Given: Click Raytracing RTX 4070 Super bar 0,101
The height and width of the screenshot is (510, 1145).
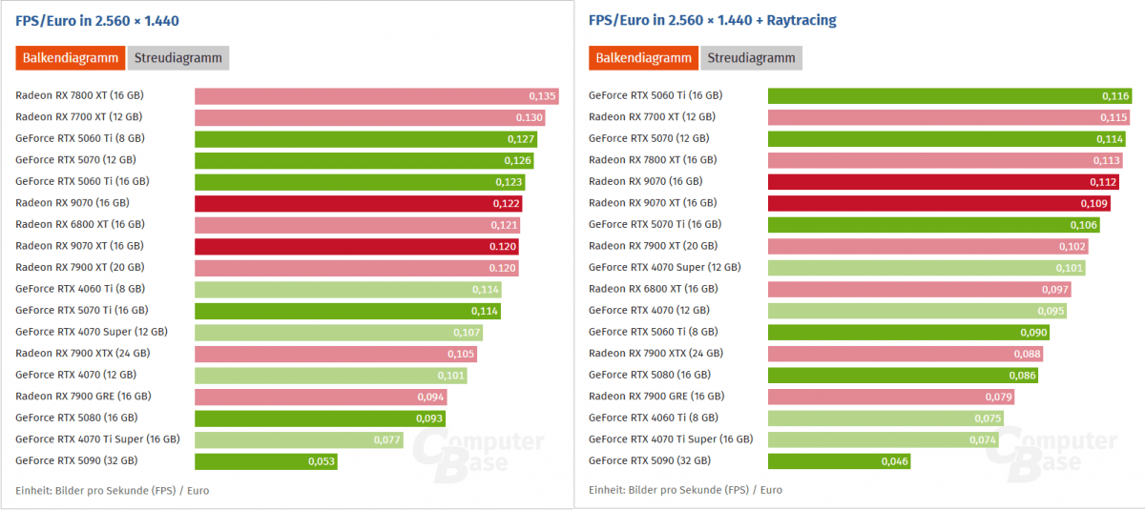Looking at the screenshot, I should [926, 268].
